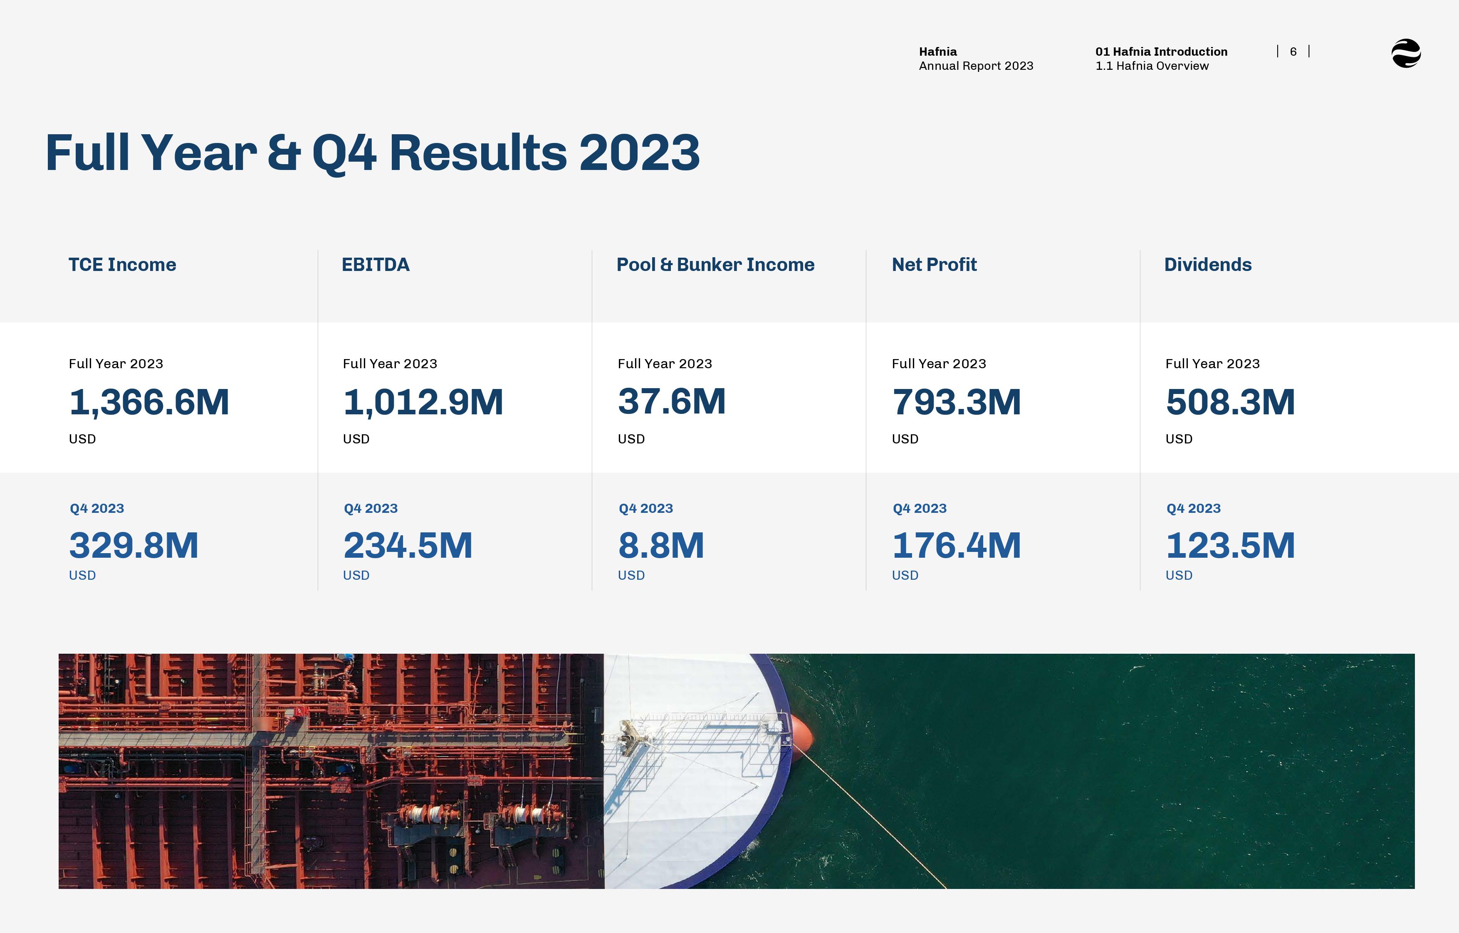Viewport: 1459px width, 933px height.
Task: Open the 01 Hafnia Introduction section link
Action: 1161,52
